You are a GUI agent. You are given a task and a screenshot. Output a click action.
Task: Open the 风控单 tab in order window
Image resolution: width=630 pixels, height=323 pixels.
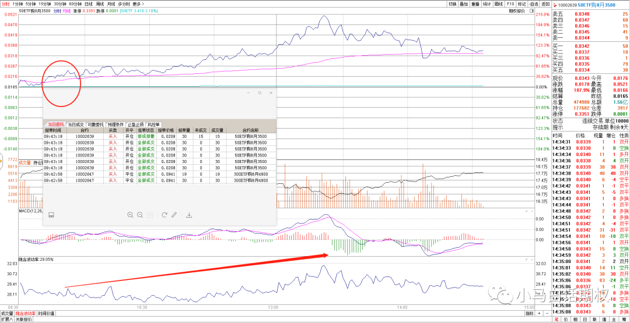153,125
